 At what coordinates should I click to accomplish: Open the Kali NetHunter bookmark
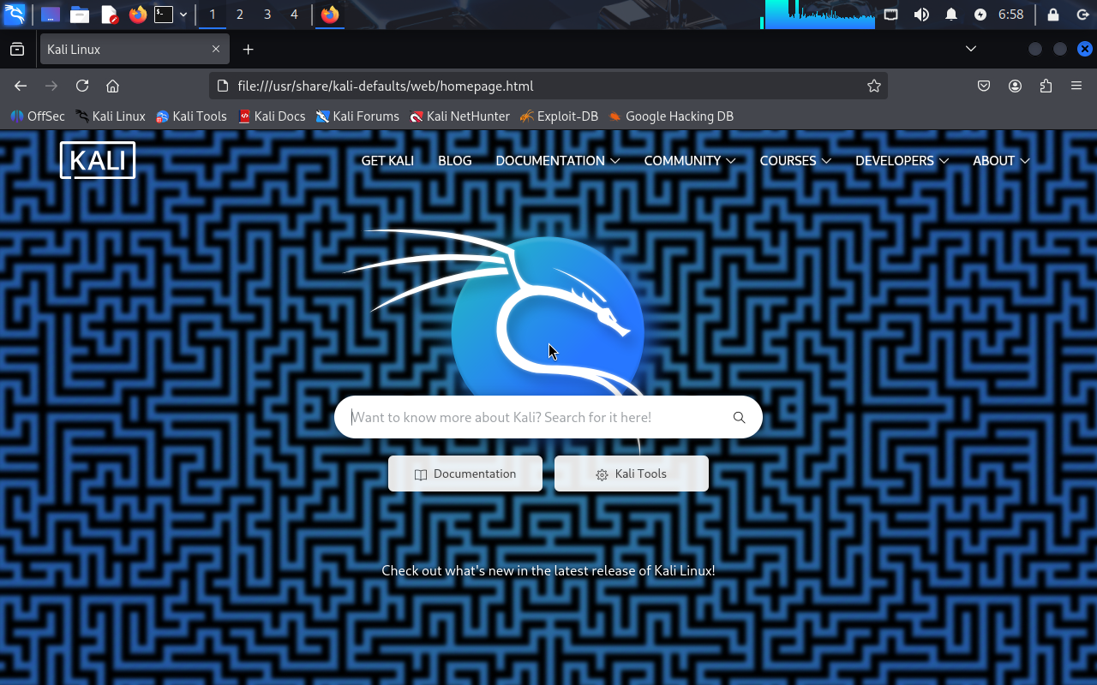459,116
